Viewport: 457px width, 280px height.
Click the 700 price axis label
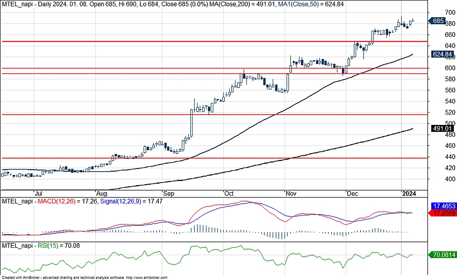[450, 12]
